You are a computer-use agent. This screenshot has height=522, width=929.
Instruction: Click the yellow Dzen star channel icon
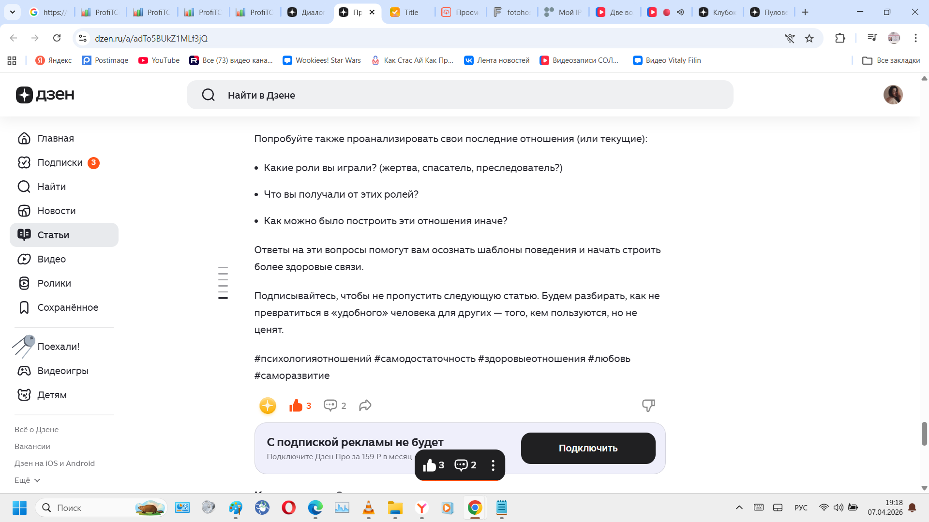point(268,406)
